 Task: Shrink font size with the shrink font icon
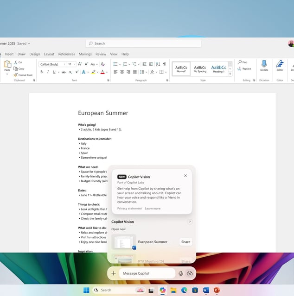pos(86,64)
